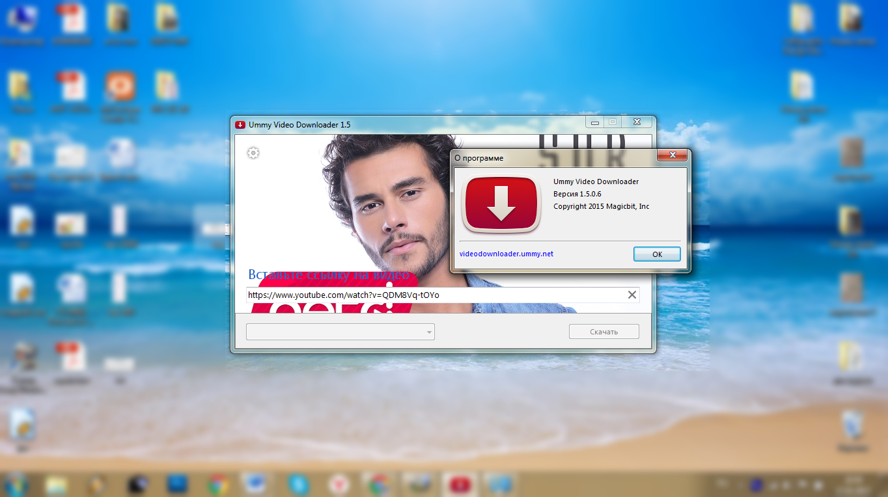Clear the URL with the X icon
Image resolution: width=888 pixels, height=497 pixels.
(631, 295)
